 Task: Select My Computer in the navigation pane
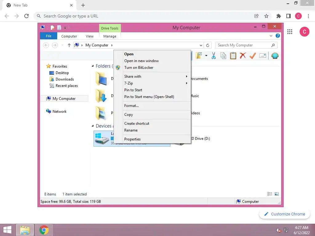pyautogui.click(x=64, y=99)
